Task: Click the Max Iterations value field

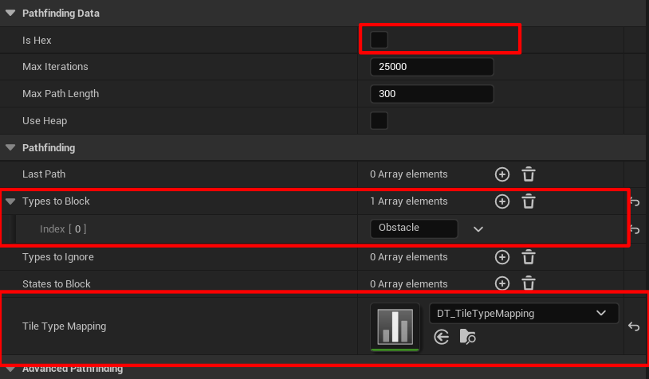Action: [431, 67]
